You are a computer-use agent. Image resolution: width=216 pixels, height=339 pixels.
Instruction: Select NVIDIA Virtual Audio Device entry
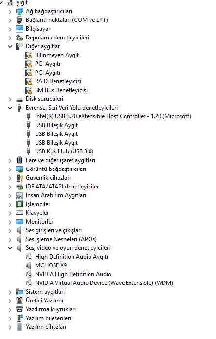[104, 283]
